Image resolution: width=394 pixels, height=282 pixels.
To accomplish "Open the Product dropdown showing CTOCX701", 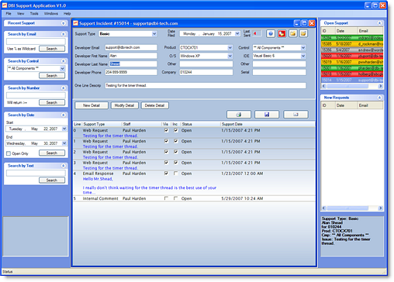I will click(230, 48).
